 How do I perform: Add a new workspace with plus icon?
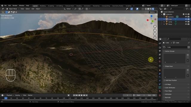point(134,6)
